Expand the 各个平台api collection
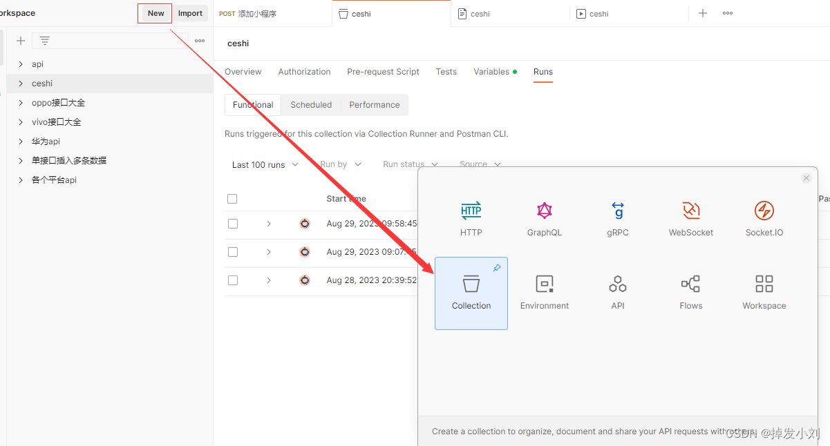 (x=21, y=180)
